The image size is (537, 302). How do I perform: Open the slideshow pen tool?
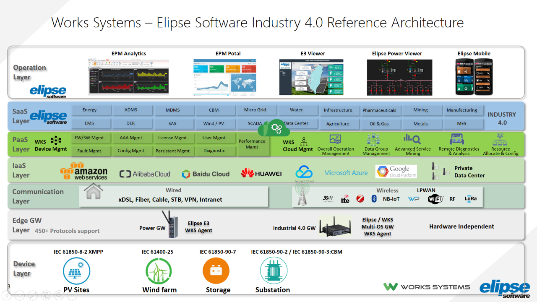33,295
